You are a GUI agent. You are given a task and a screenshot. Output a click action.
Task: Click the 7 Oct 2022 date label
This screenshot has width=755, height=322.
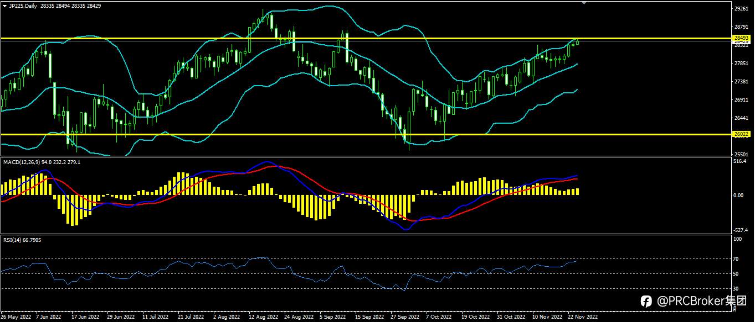click(x=439, y=318)
